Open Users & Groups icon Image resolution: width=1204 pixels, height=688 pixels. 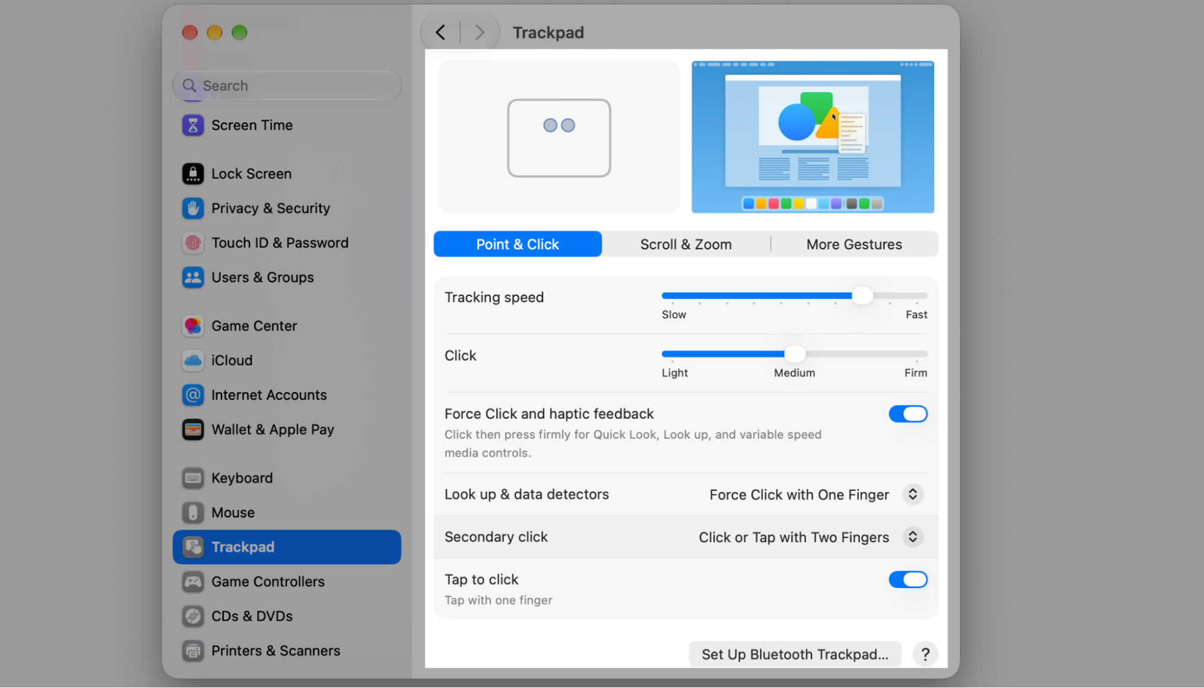pyautogui.click(x=193, y=278)
